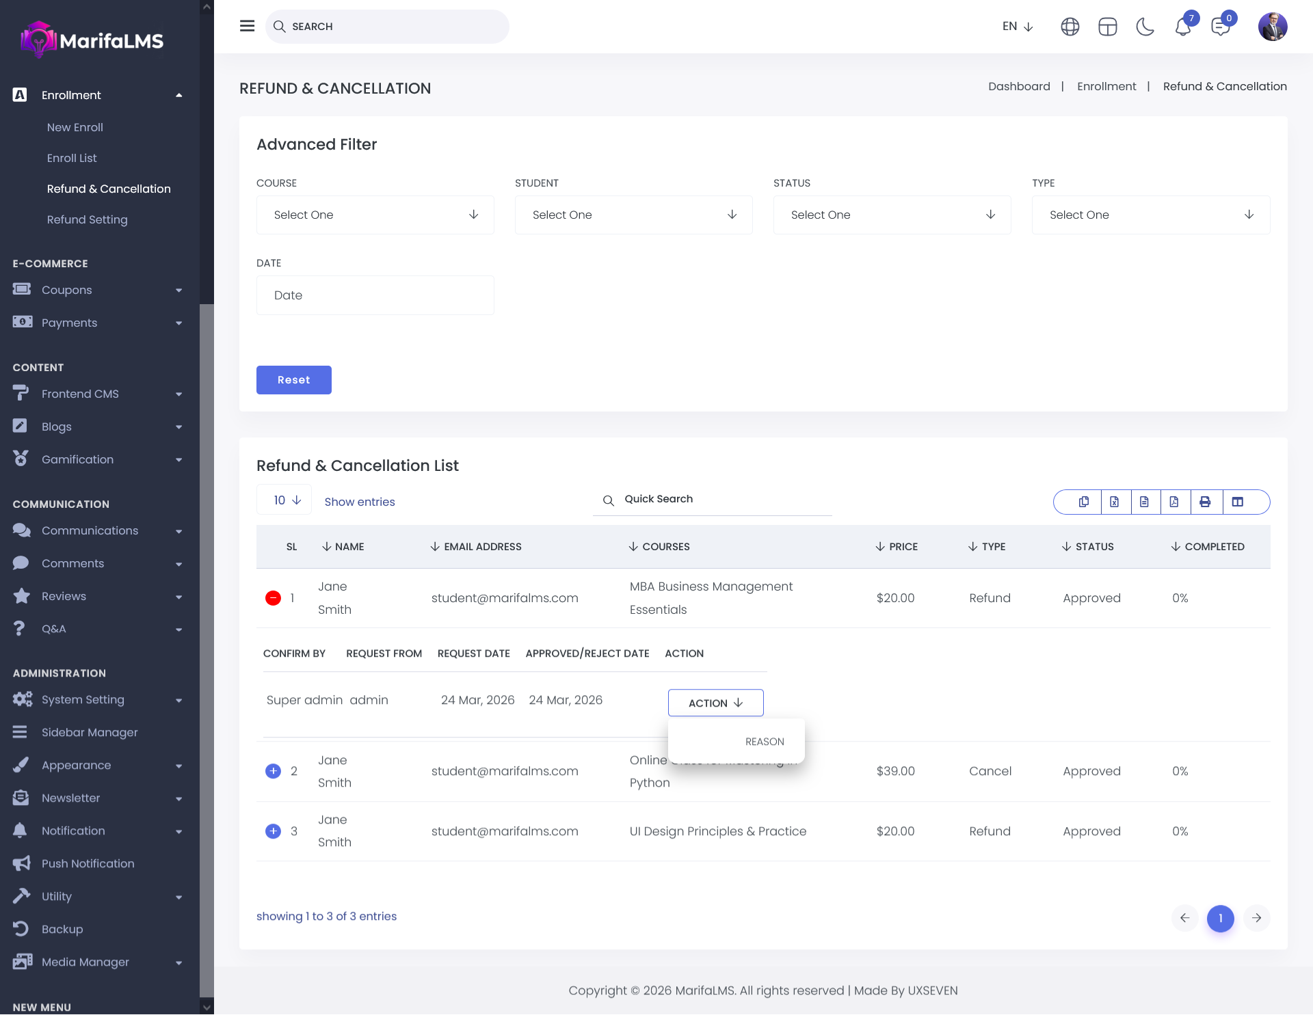Select Reason from action menu
Image resolution: width=1313 pixels, height=1015 pixels.
pyautogui.click(x=764, y=742)
